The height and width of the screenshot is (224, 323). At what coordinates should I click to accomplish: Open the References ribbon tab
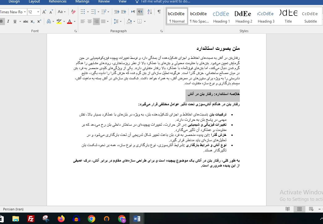point(57,2)
